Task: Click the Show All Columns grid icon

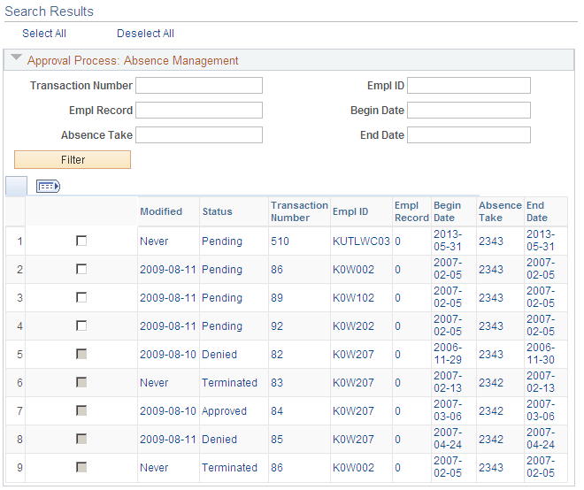Action: (x=48, y=186)
